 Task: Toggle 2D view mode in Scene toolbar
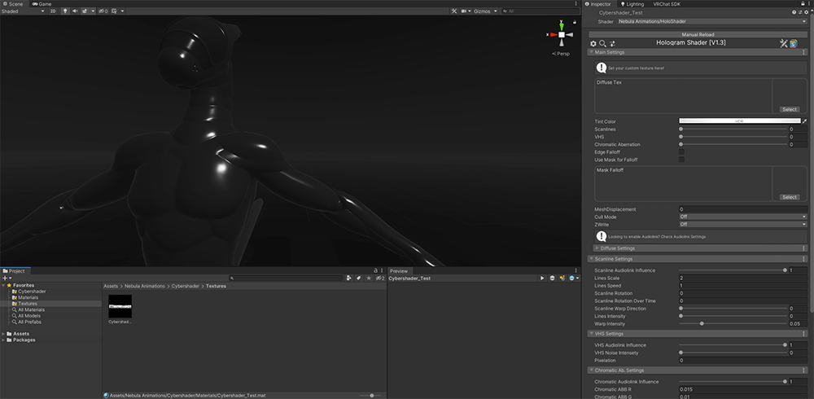(53, 11)
